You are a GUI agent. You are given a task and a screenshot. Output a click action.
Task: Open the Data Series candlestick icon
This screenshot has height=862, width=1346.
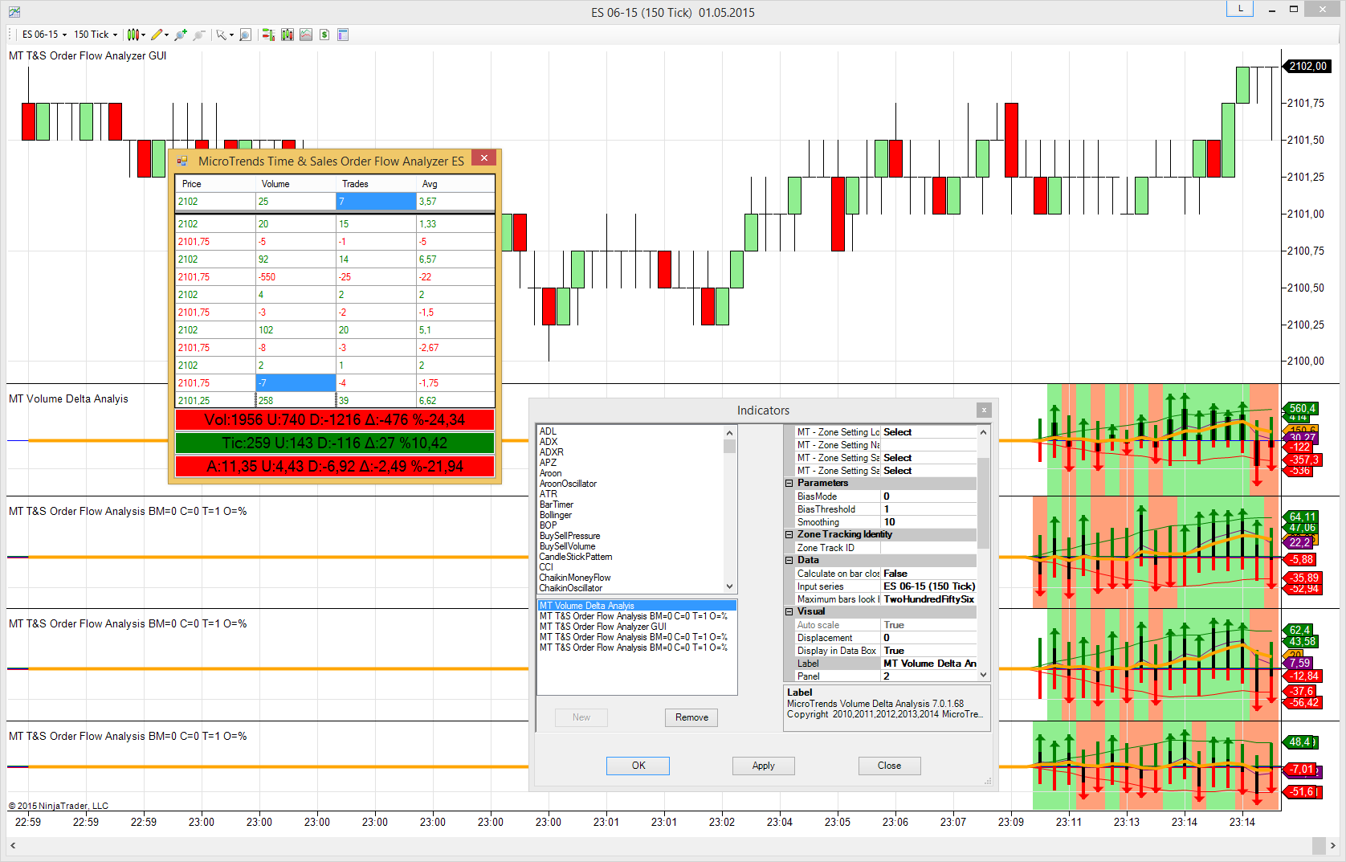tap(288, 35)
